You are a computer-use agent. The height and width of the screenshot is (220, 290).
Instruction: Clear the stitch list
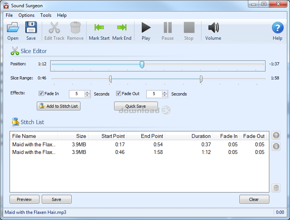pos(254,199)
